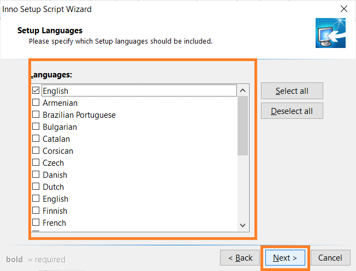Enable the Brazilian Portuguese checkbox
This screenshot has width=356, height=271.
(36, 115)
